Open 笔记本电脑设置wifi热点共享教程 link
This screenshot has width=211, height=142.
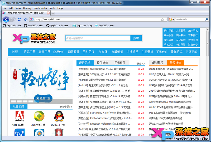pyautogui.click(x=166, y=124)
